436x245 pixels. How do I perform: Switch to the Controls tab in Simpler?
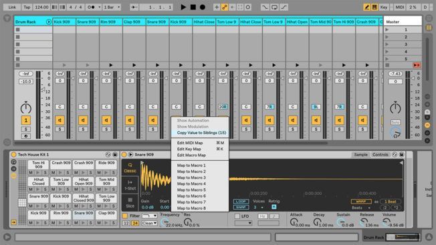(x=380, y=155)
